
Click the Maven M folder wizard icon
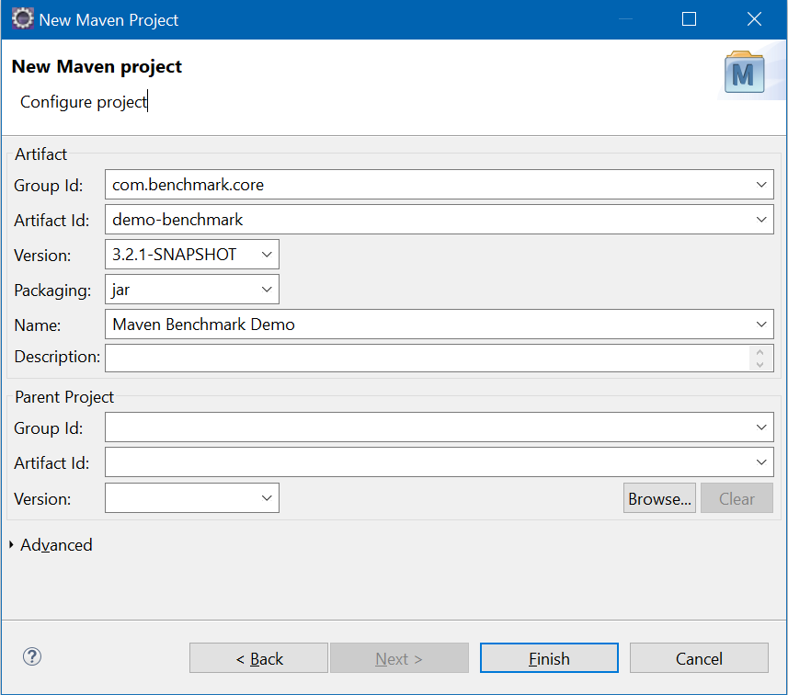[744, 73]
